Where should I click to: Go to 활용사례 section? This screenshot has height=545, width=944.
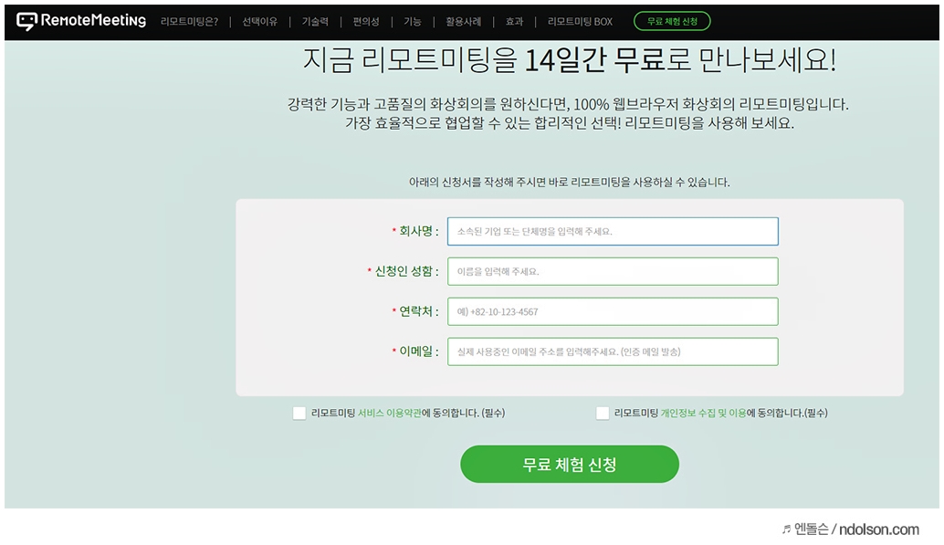click(463, 22)
